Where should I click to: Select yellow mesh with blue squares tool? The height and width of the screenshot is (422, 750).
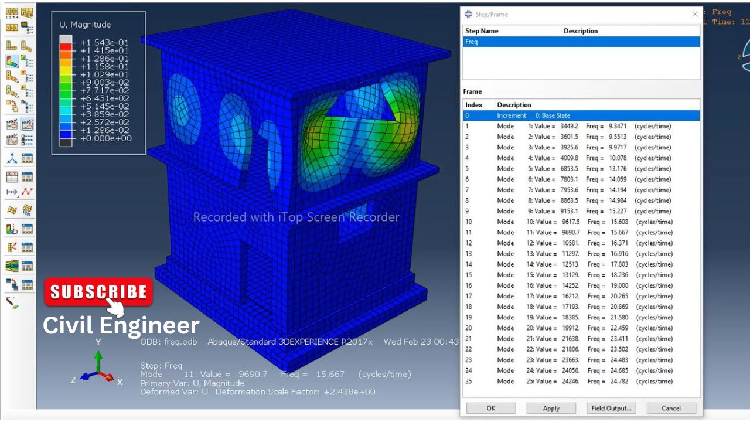pos(27,210)
